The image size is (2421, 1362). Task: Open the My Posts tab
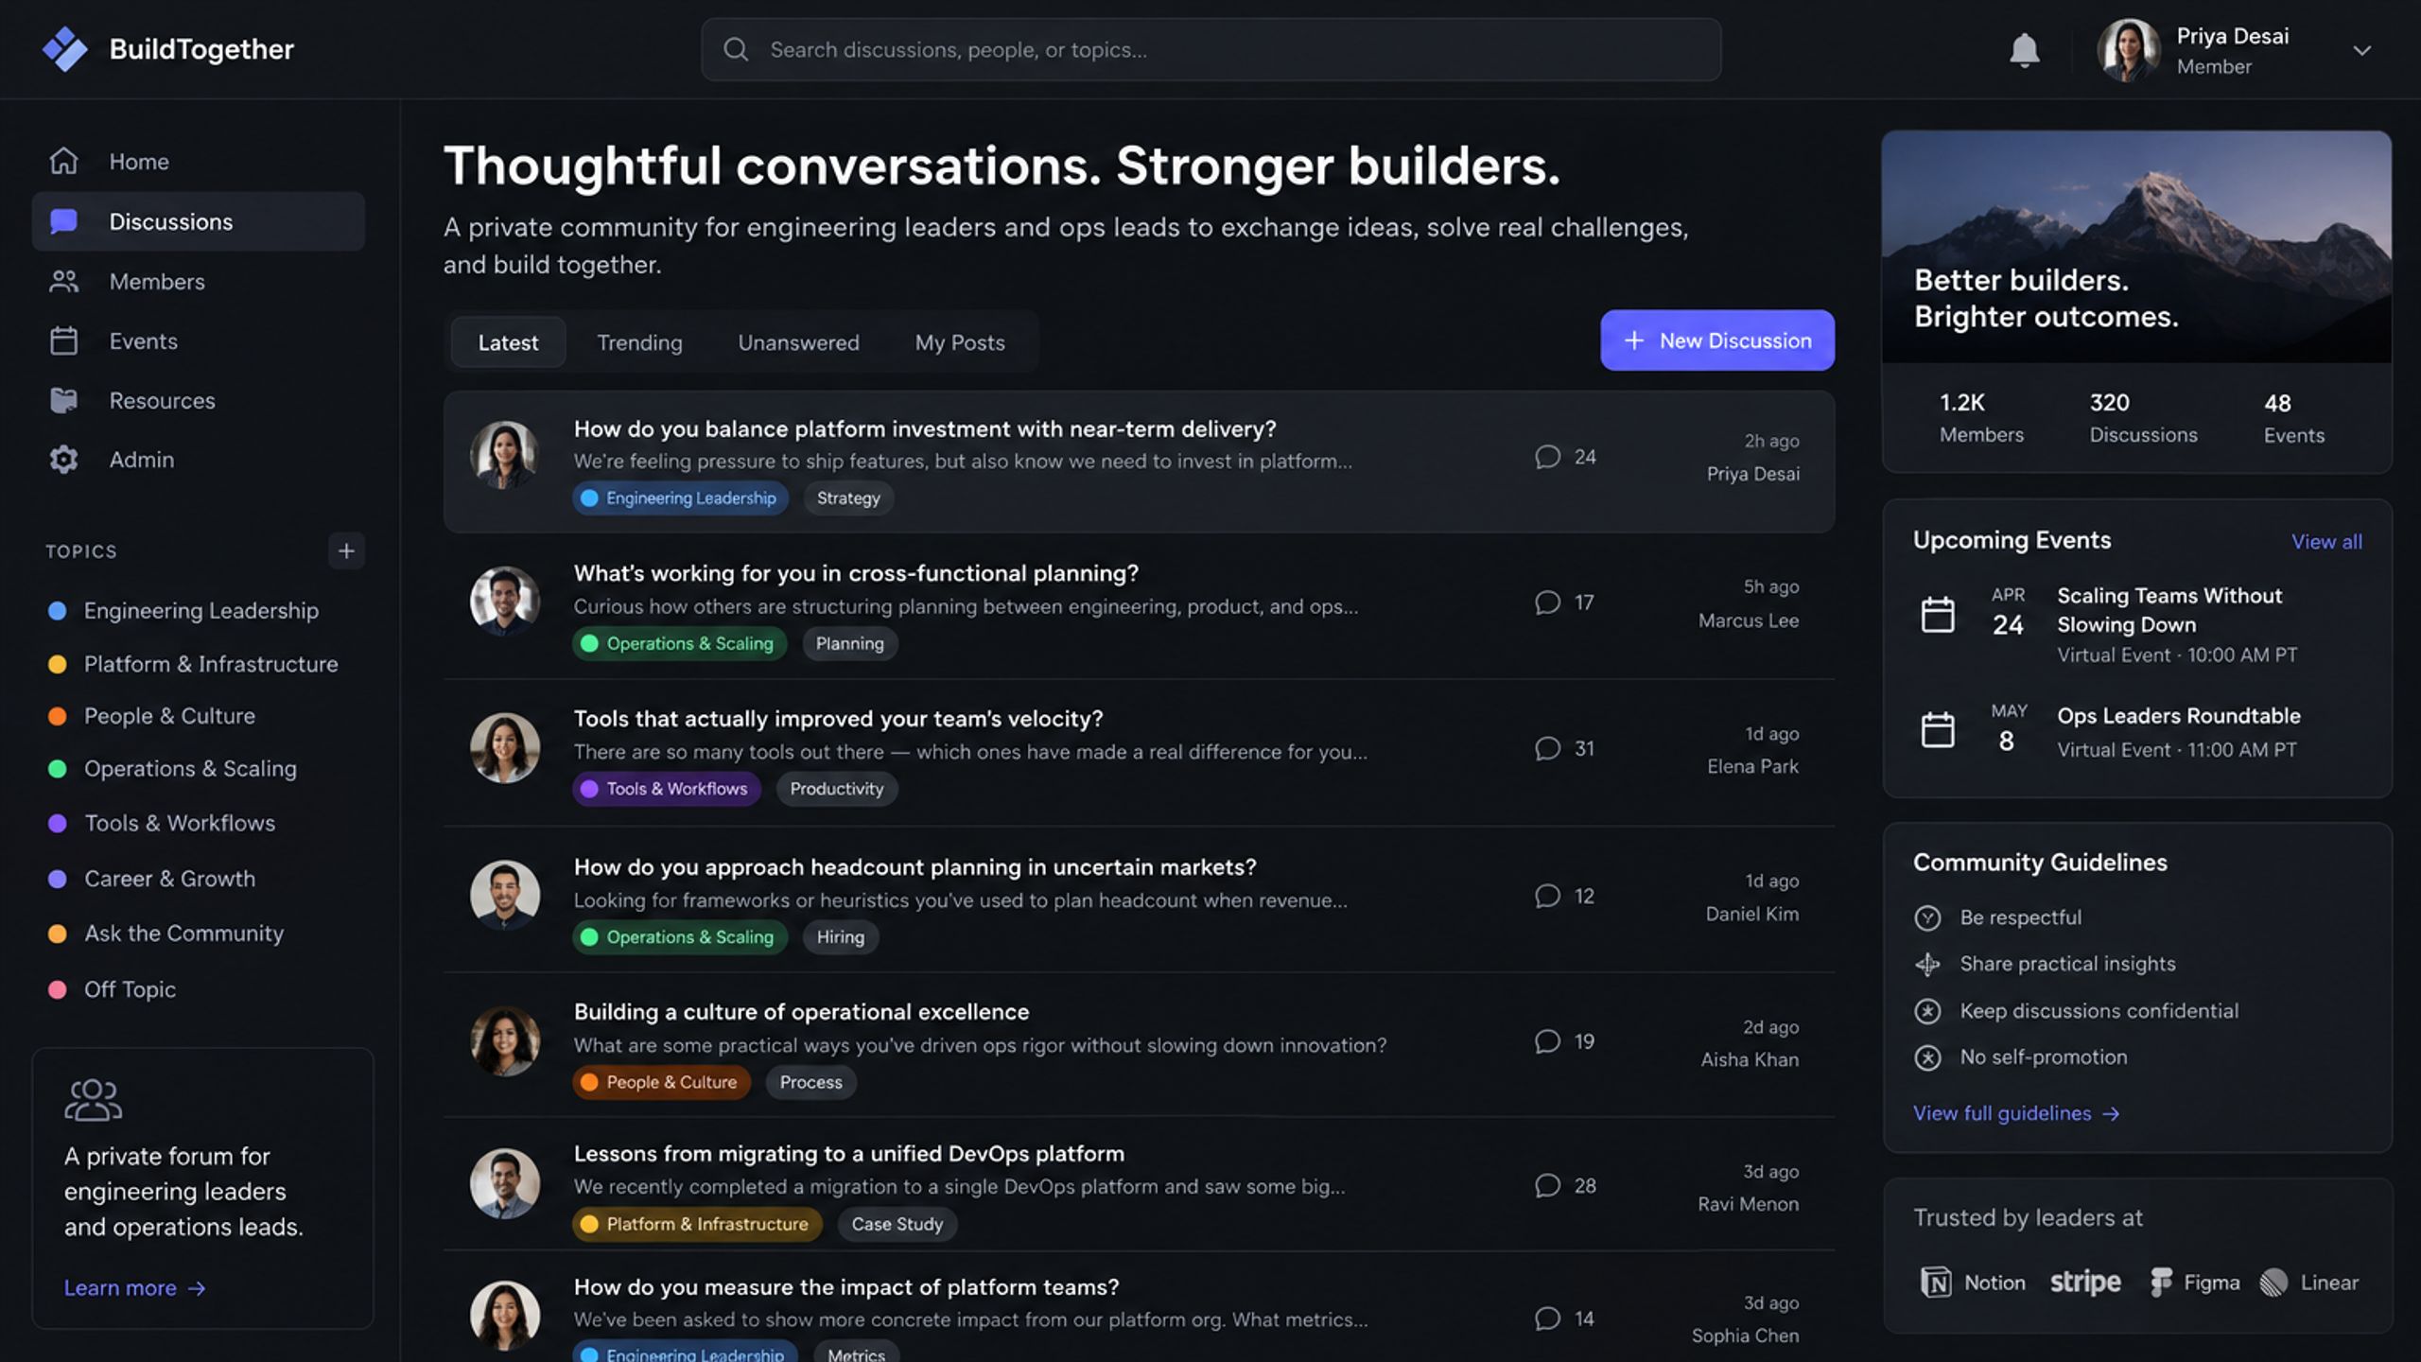pos(959,342)
